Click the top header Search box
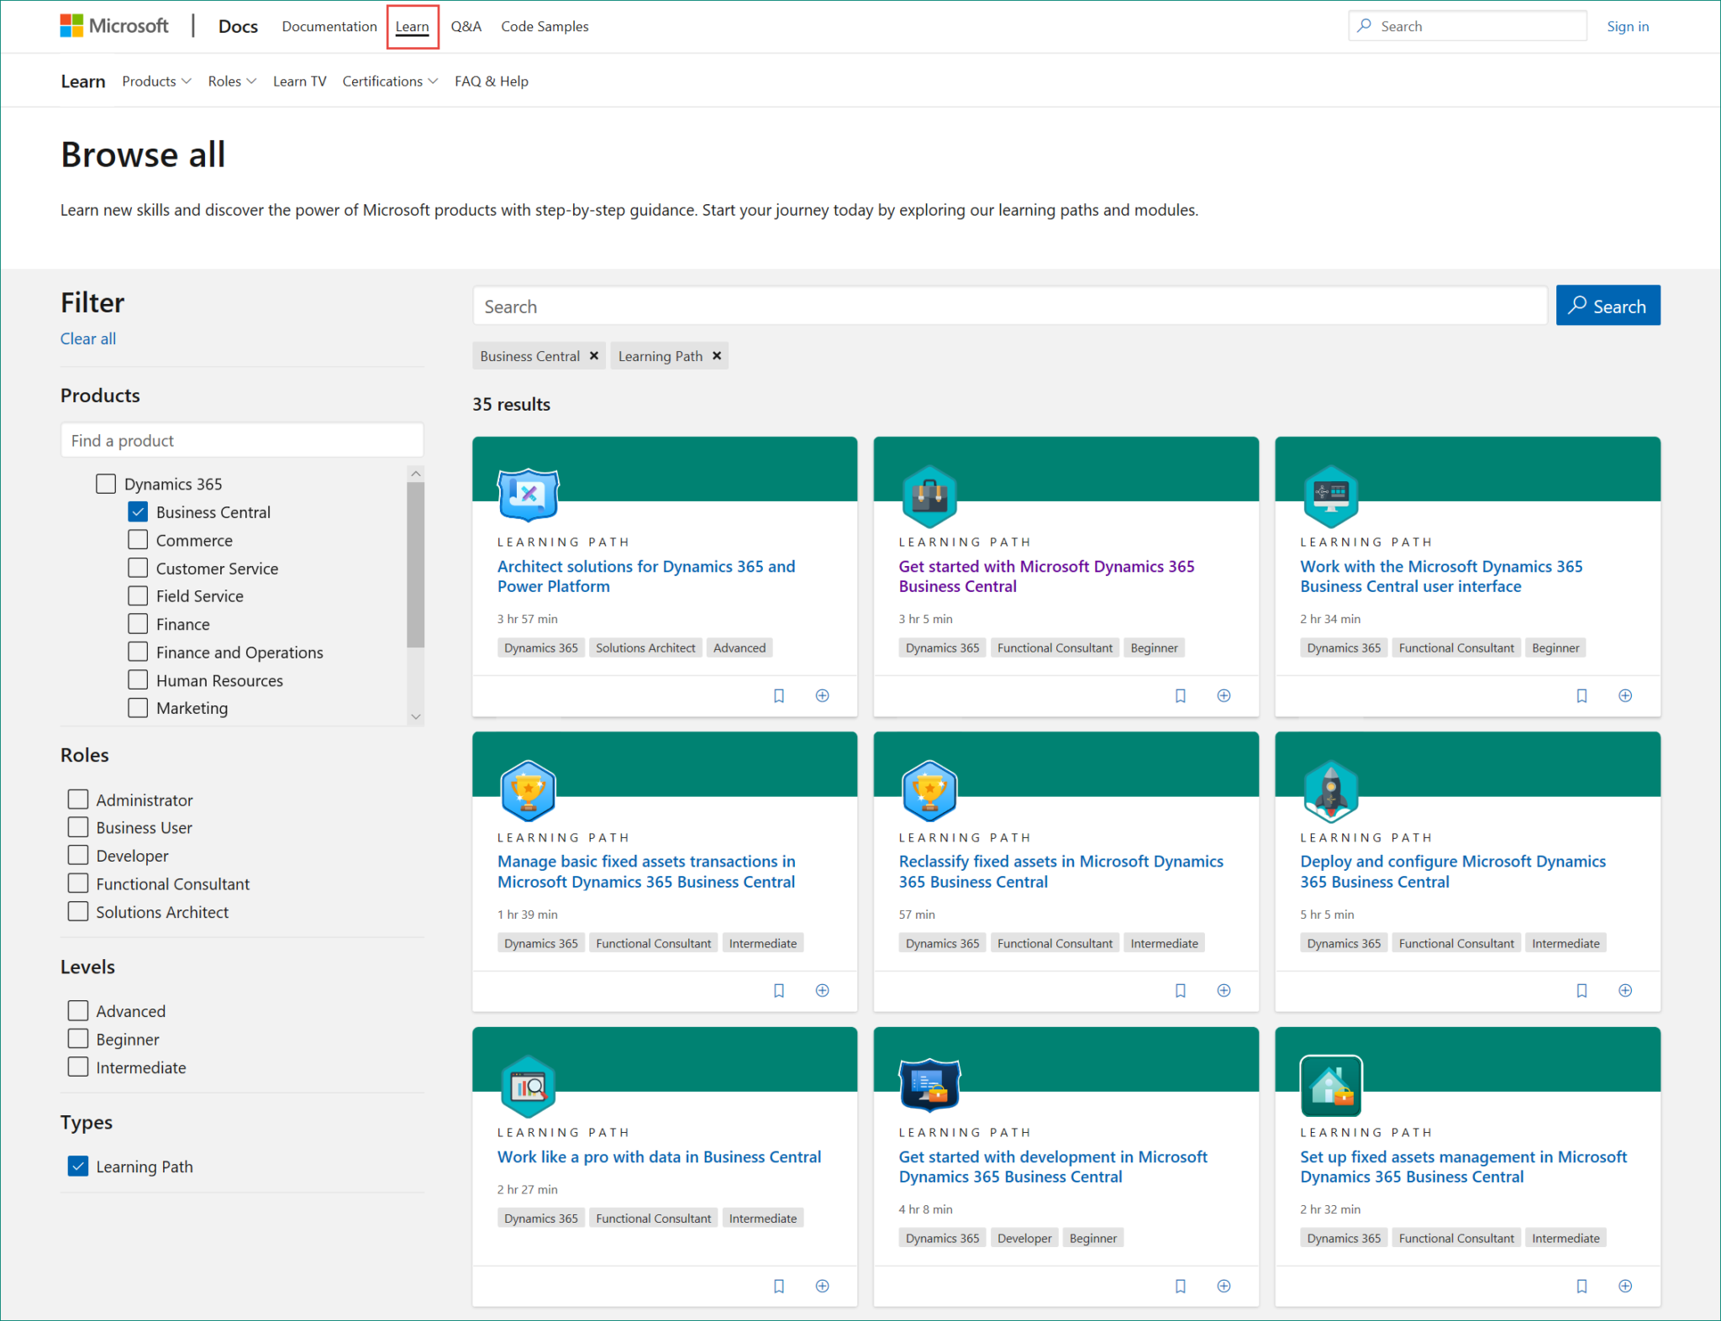Screen dimensions: 1721x1321 pyautogui.click(x=1467, y=26)
